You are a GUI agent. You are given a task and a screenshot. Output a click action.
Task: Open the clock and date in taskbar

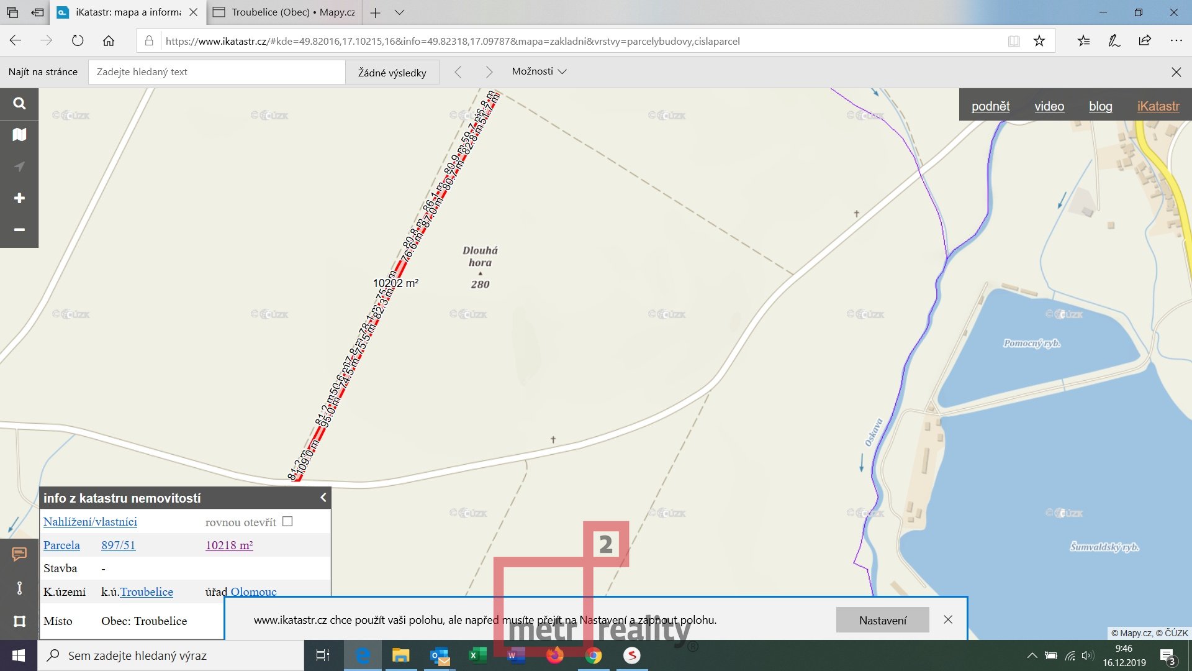pos(1124,655)
